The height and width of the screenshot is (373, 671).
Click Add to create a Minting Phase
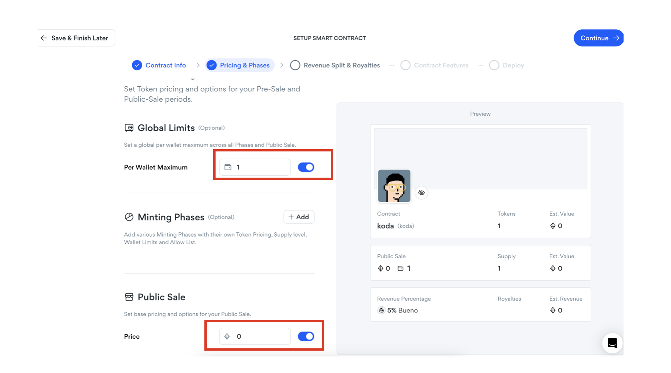(x=299, y=217)
